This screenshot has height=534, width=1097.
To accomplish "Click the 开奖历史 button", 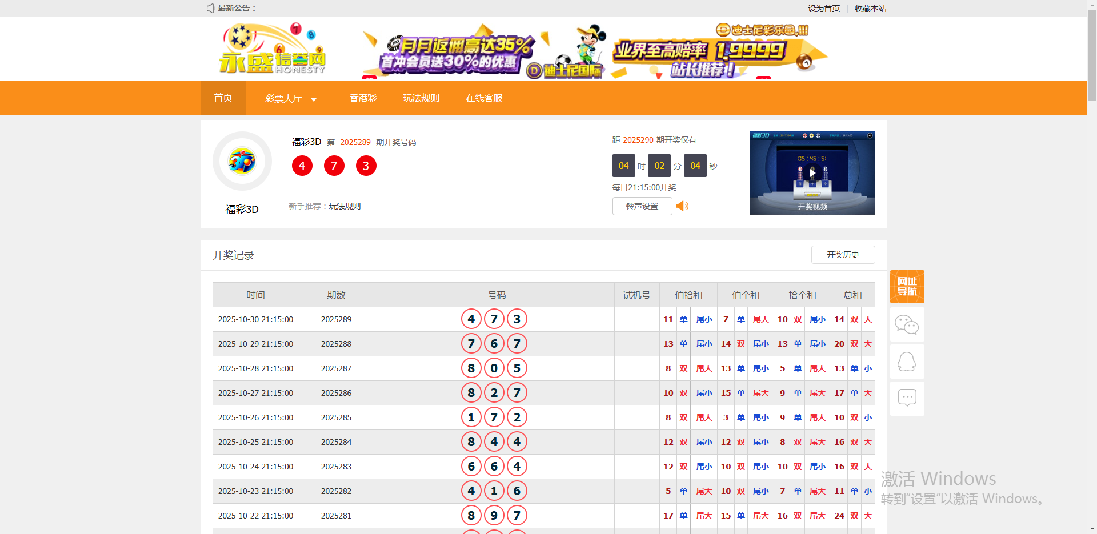I will [x=843, y=255].
